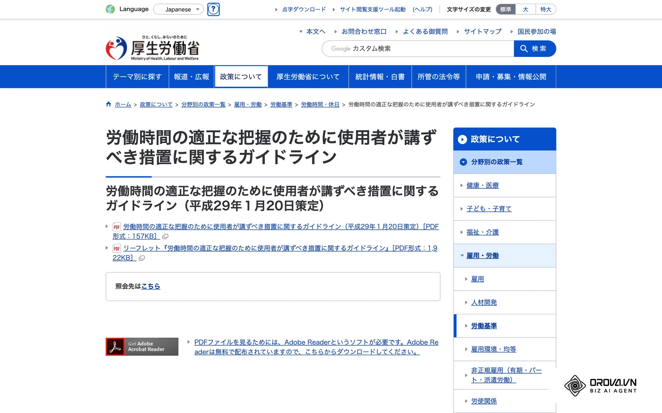Open 健康・医療 in sidebar
662x413 pixels.
click(482, 185)
